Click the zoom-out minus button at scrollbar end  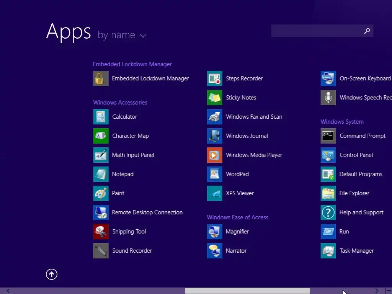click(389, 291)
